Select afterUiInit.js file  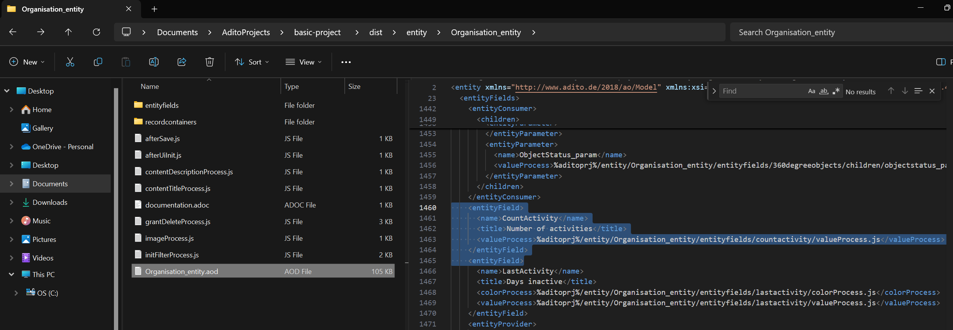[x=263, y=155]
